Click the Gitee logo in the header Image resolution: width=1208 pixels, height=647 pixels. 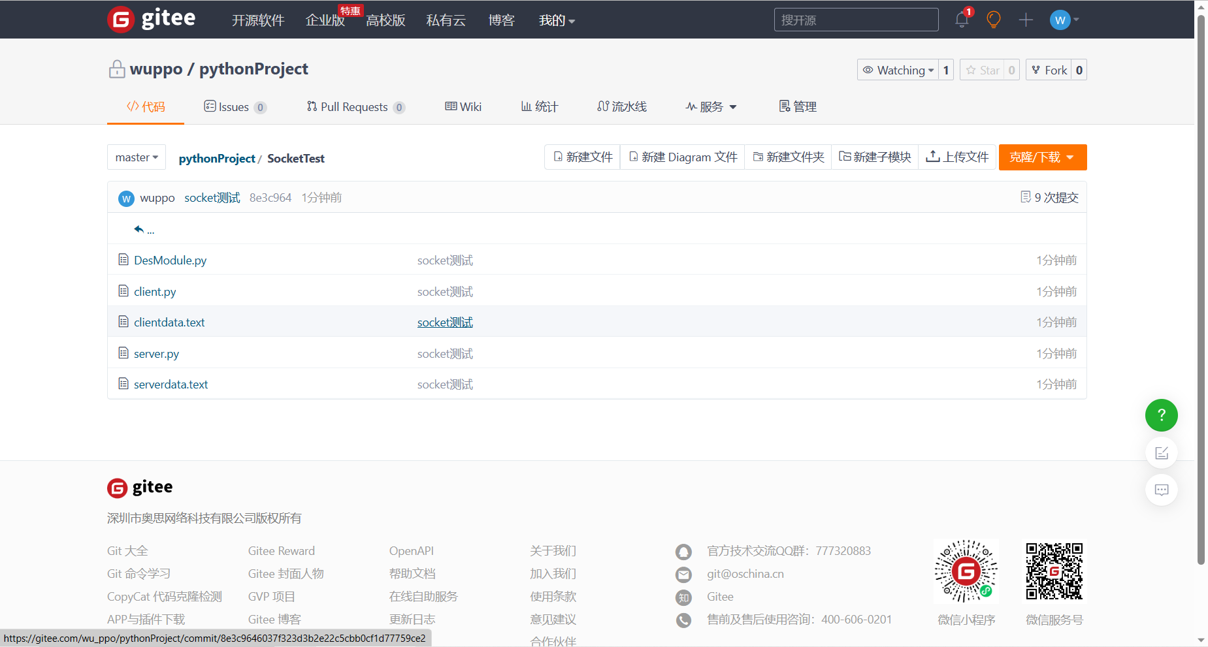[x=152, y=19]
